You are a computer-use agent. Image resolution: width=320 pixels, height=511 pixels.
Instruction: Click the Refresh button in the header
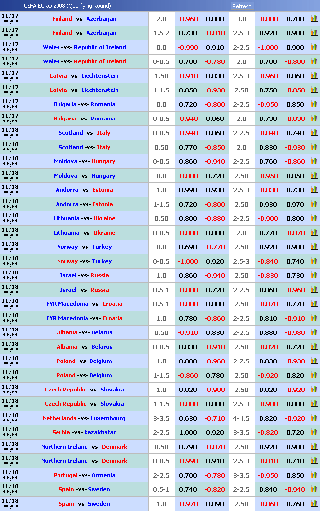click(x=241, y=6)
